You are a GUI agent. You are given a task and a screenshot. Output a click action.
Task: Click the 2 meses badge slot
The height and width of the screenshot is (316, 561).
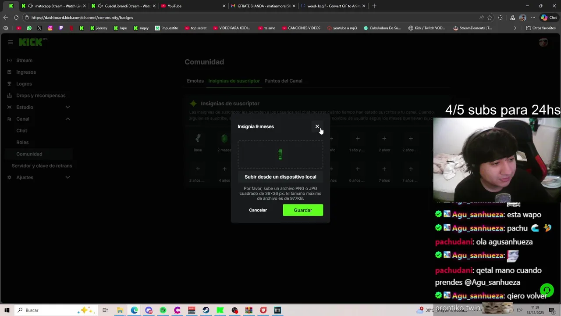(224, 139)
